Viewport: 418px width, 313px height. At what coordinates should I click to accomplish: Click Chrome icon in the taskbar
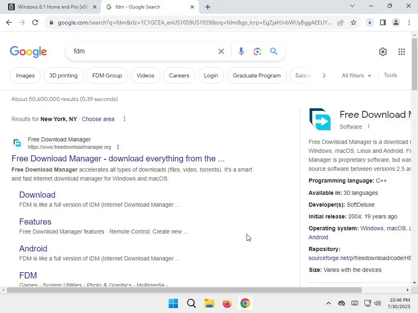245,303
